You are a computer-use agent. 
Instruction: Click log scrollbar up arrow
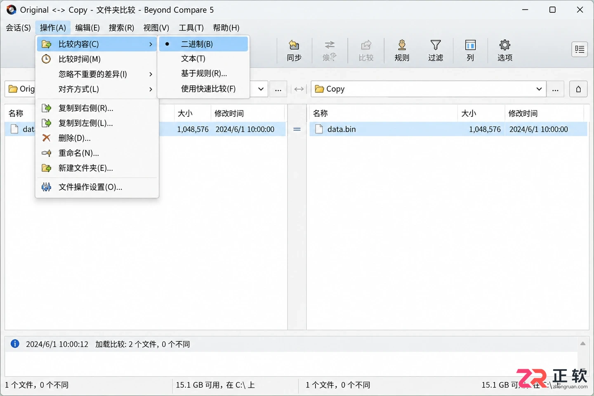pyautogui.click(x=583, y=343)
